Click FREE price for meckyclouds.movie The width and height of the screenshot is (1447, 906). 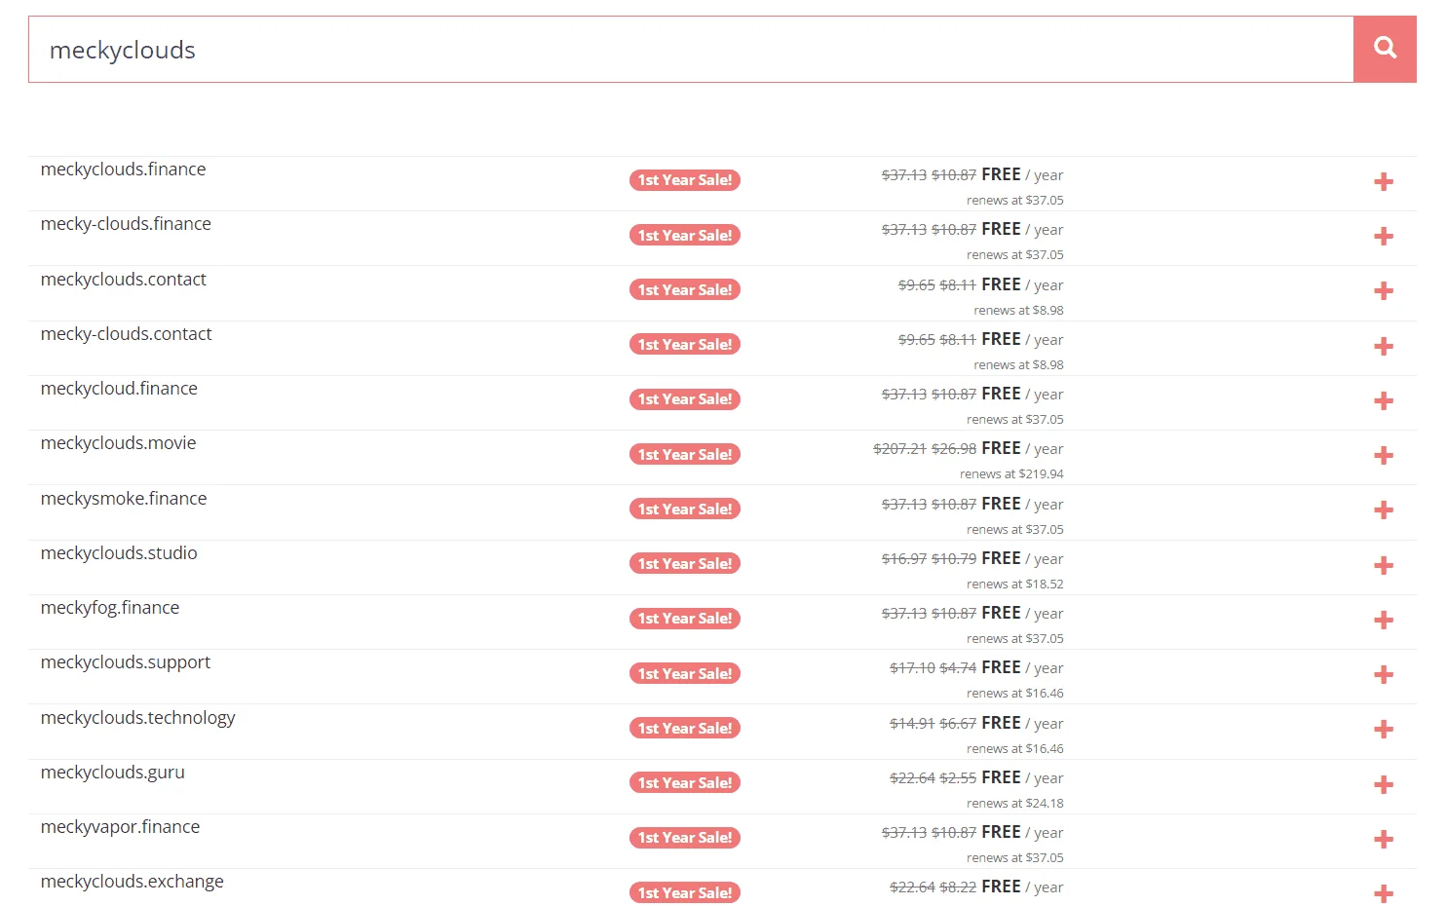(1001, 449)
